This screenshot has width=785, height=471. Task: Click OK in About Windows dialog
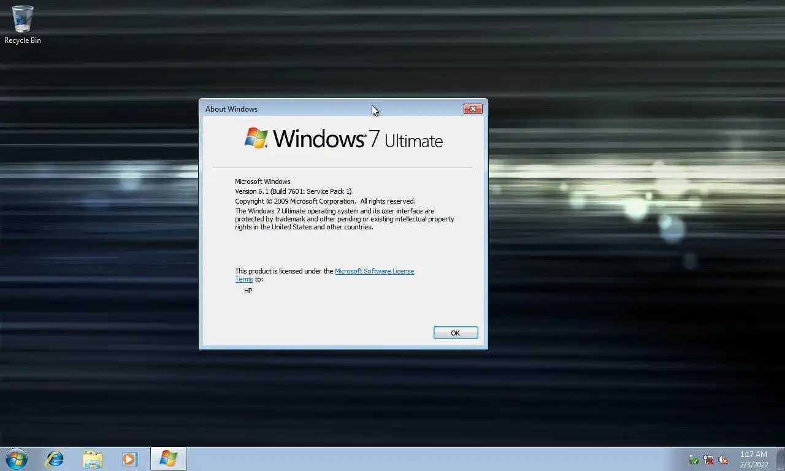pos(456,333)
